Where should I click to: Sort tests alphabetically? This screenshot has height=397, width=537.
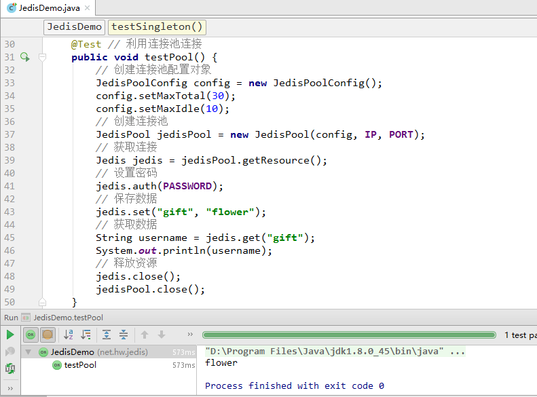(69, 335)
